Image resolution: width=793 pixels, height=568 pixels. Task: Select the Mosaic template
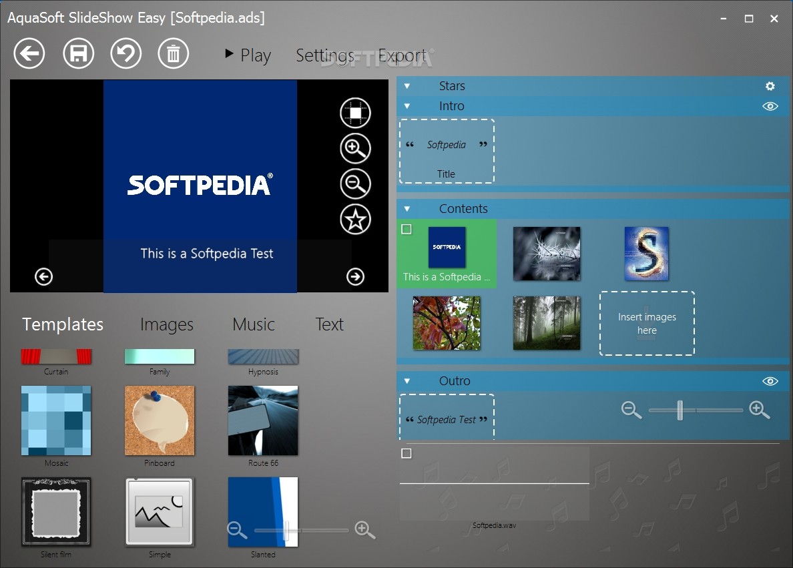click(x=56, y=420)
